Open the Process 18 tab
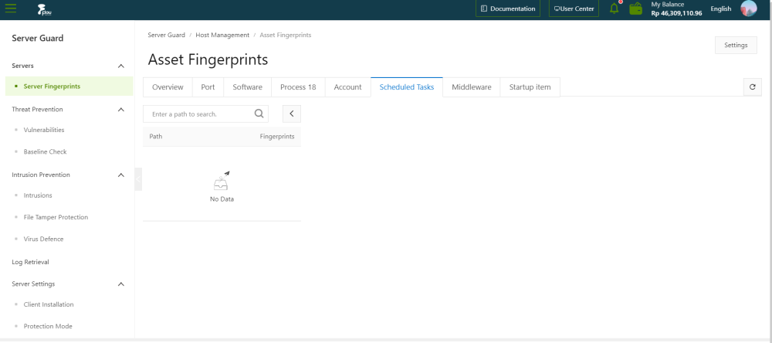Screen dimensions: 772x343 tap(298, 87)
